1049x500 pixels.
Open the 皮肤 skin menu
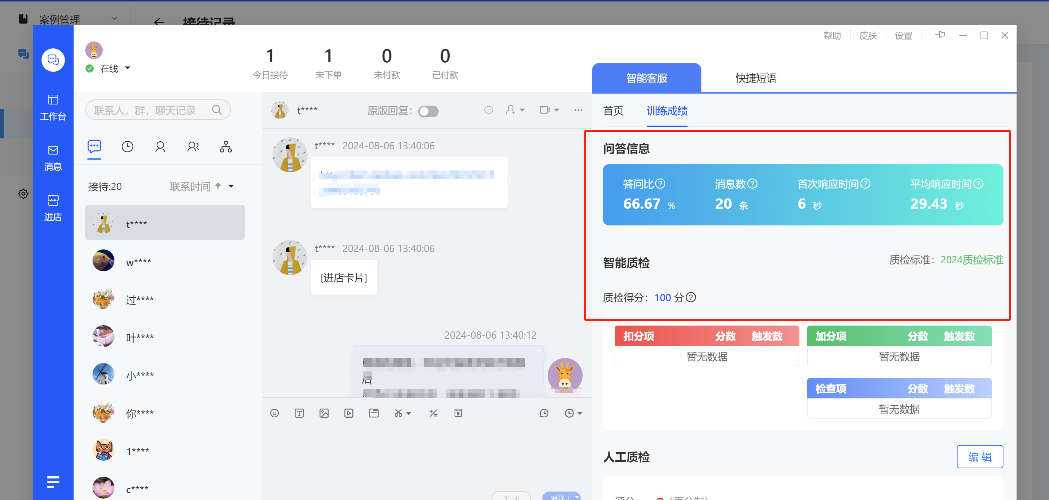tap(868, 35)
